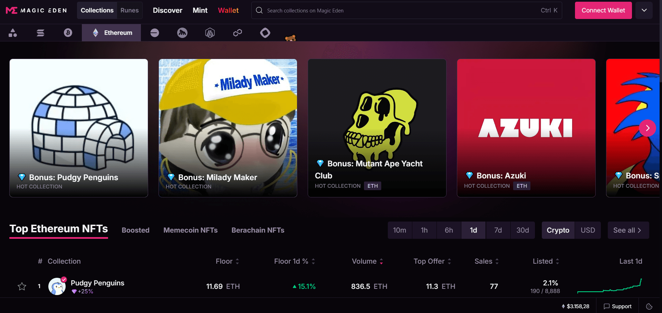This screenshot has height=313, width=662.
Task: Switch to the Arbitrum chain icon
Action: 210,33
